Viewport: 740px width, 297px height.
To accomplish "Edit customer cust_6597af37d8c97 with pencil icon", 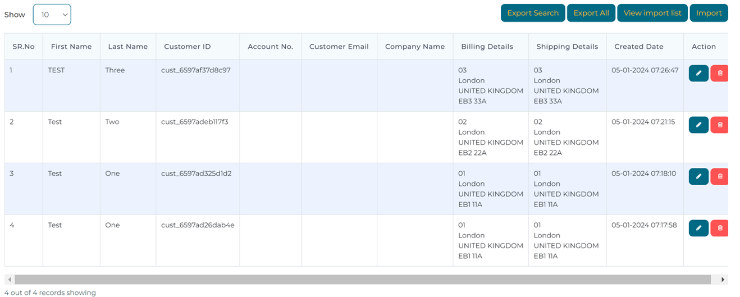I will click(x=698, y=73).
